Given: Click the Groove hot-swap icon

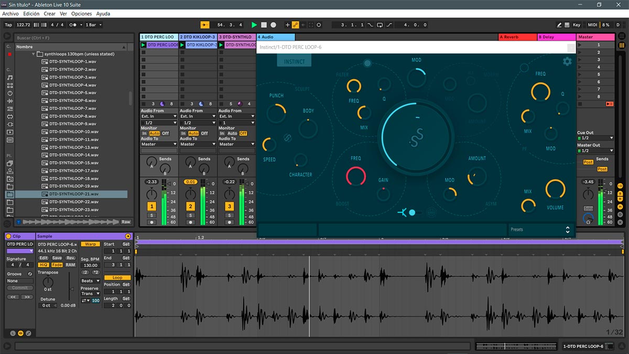Looking at the screenshot, I should (30, 274).
